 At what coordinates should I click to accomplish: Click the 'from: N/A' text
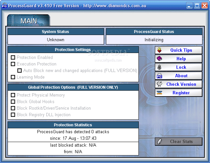(73, 152)
